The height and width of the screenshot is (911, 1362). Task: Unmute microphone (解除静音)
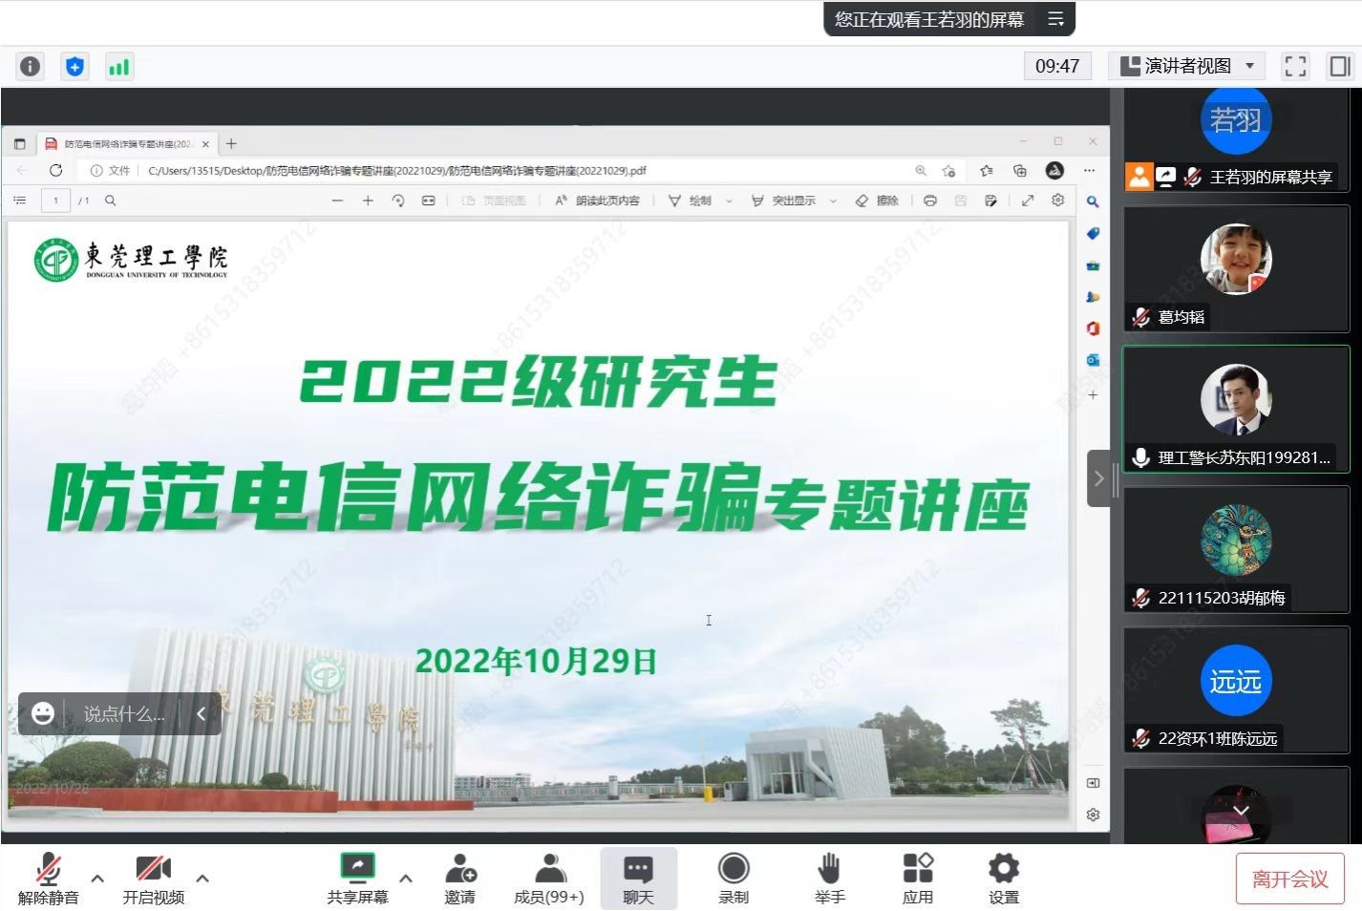point(48,878)
